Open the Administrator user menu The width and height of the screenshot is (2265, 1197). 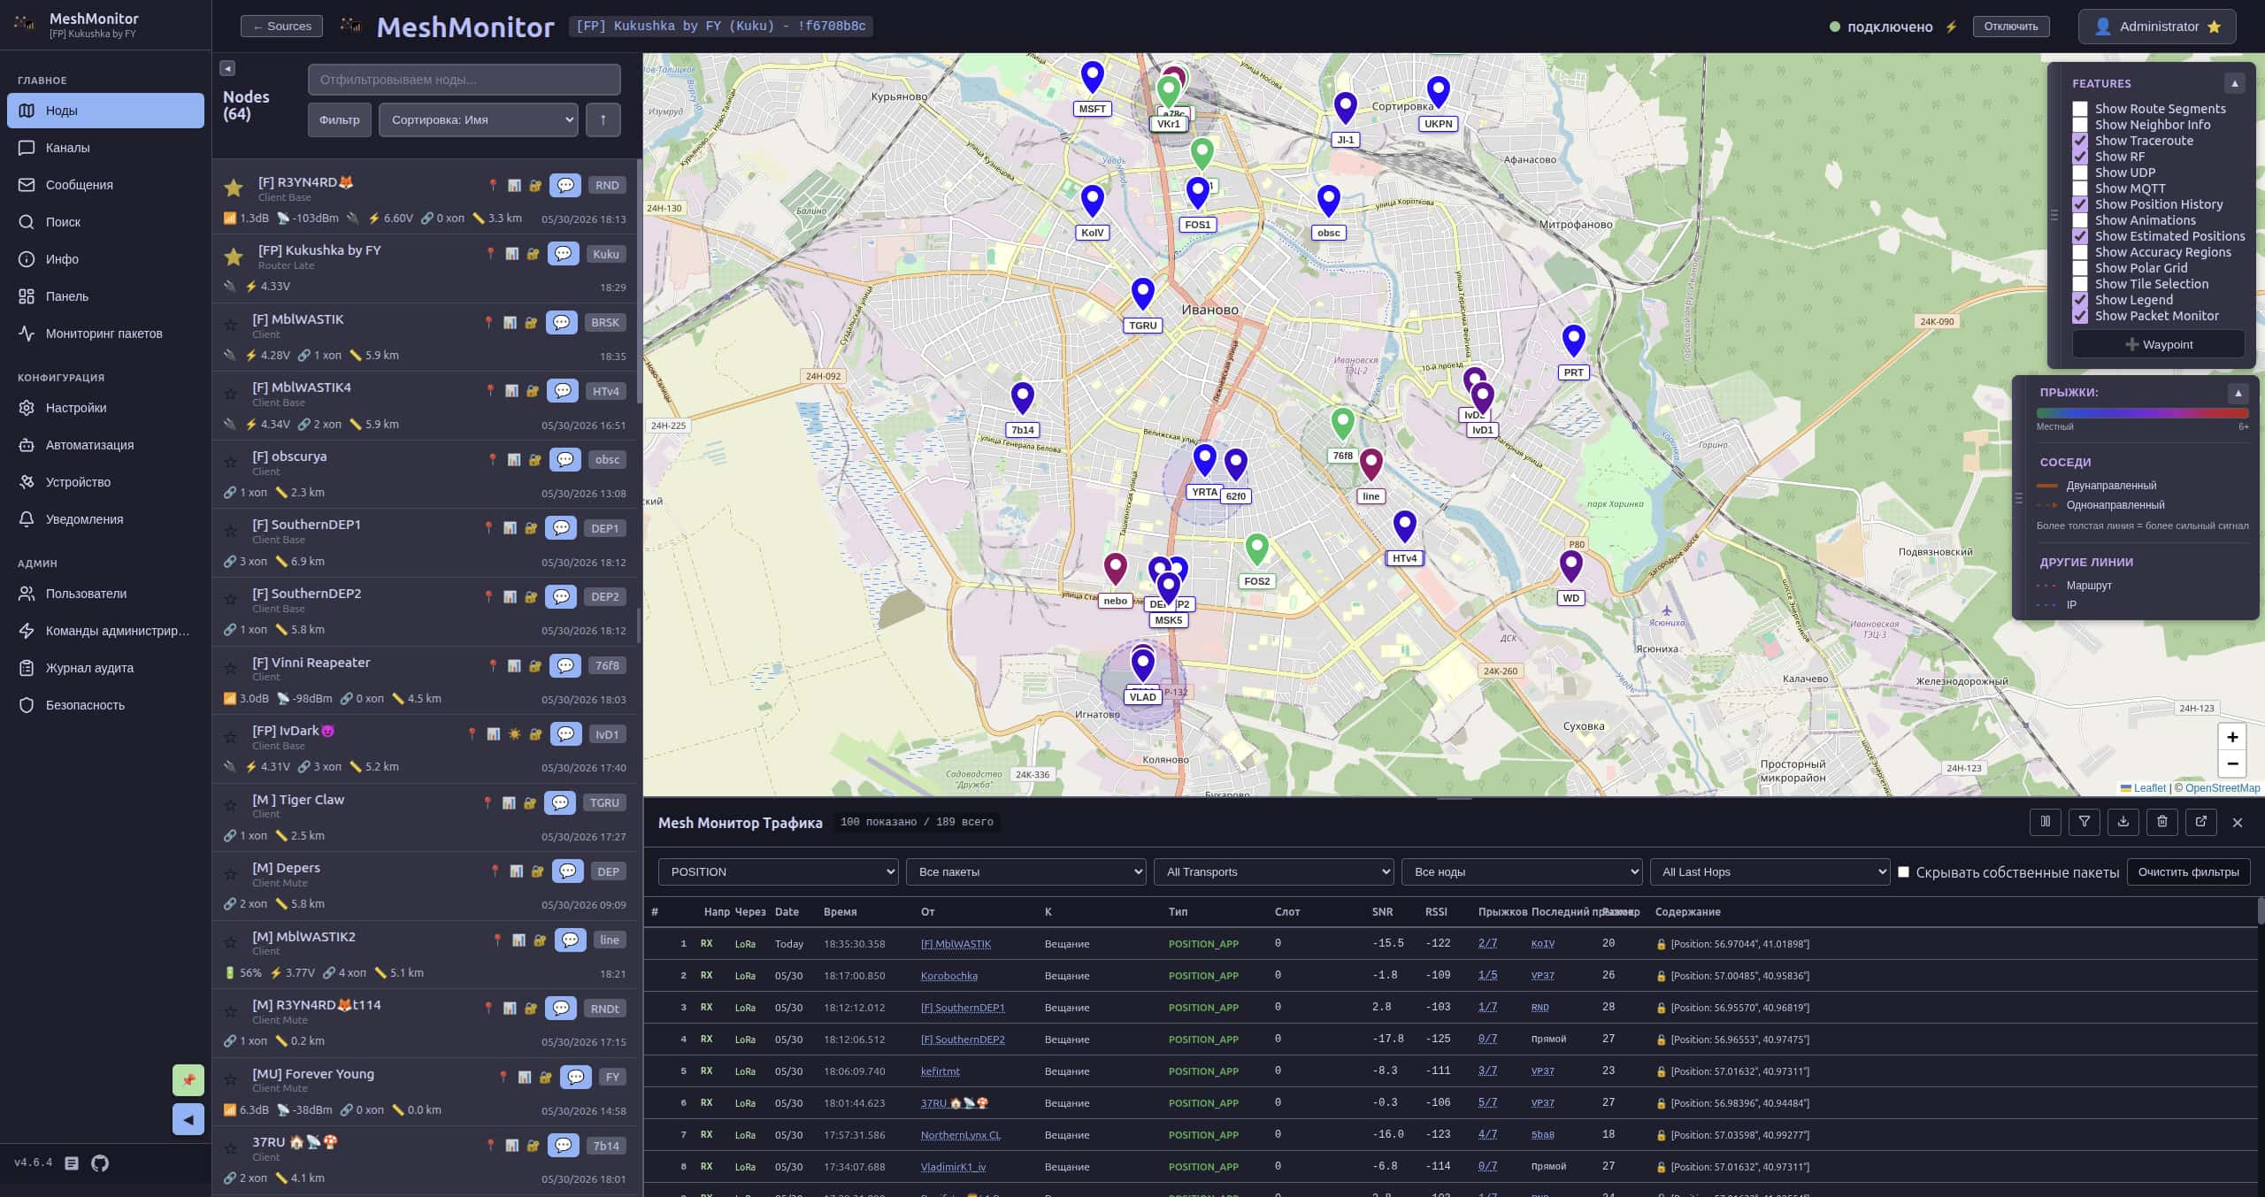[2157, 27]
